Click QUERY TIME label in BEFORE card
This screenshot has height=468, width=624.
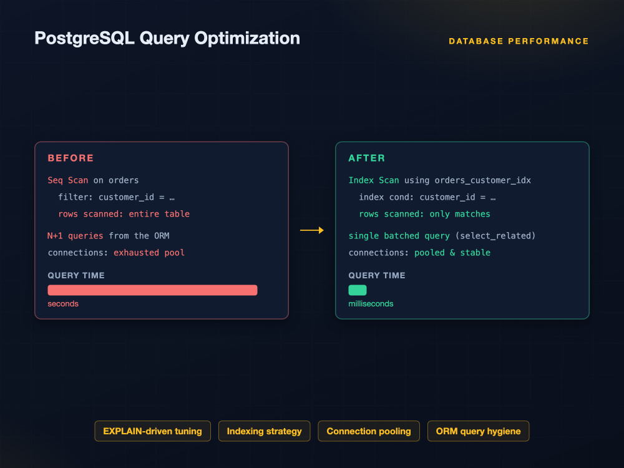tap(76, 275)
